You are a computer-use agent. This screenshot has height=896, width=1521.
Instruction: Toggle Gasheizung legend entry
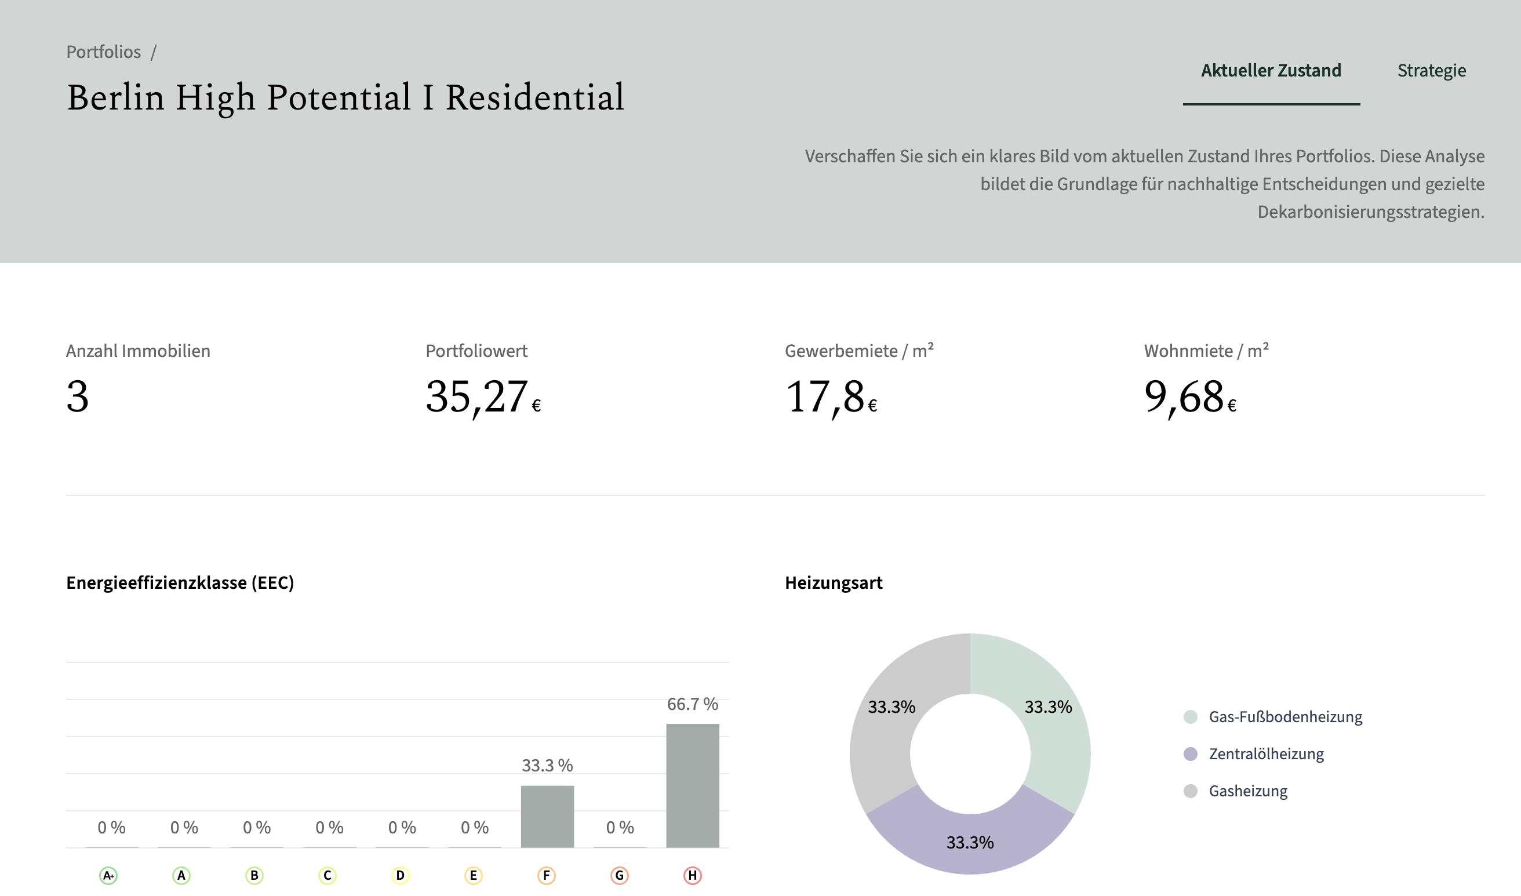1235,791
